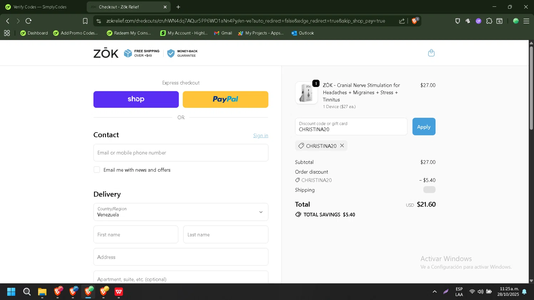Image resolution: width=534 pixels, height=300 pixels.
Task: Pay with PayPal express checkout
Action: point(225,99)
